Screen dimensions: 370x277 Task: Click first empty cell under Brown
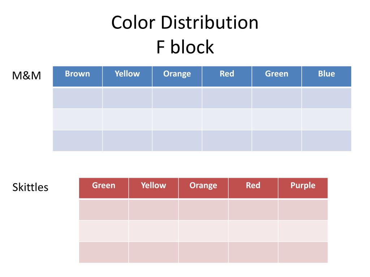coord(77,98)
